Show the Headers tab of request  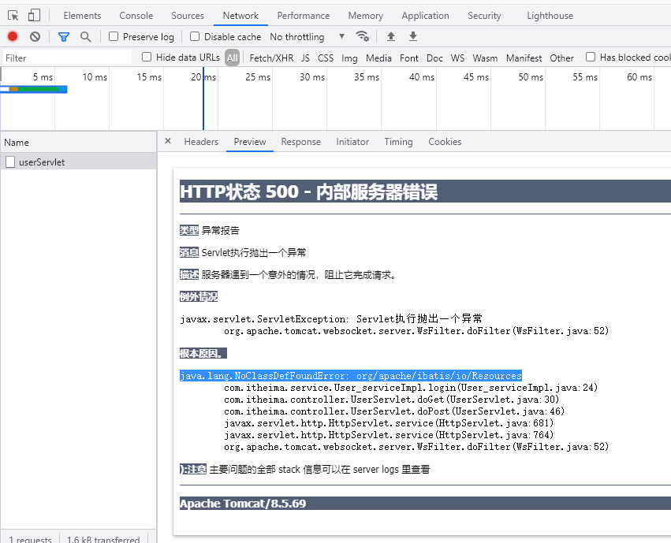click(x=201, y=142)
